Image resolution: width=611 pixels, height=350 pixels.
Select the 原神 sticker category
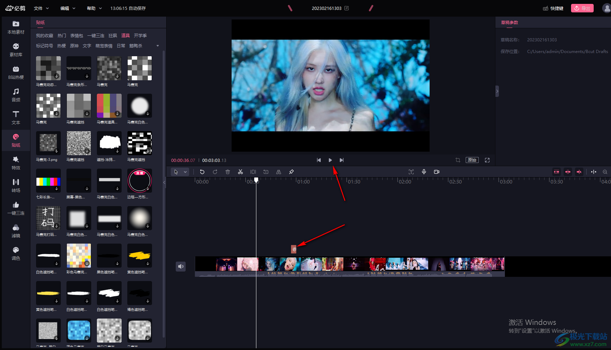[x=74, y=46]
